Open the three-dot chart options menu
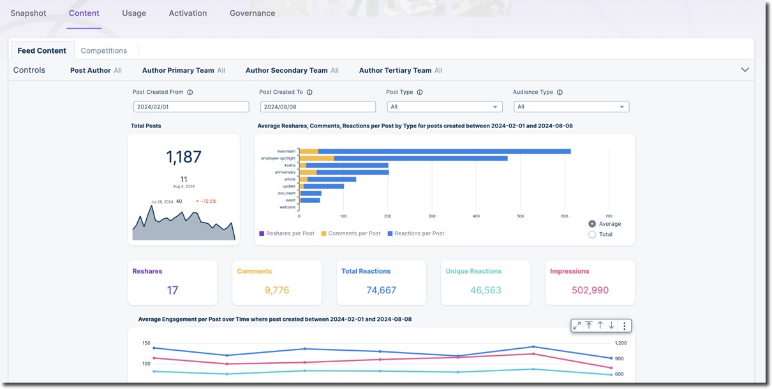Viewport: 772px width, 389px height. pos(623,325)
